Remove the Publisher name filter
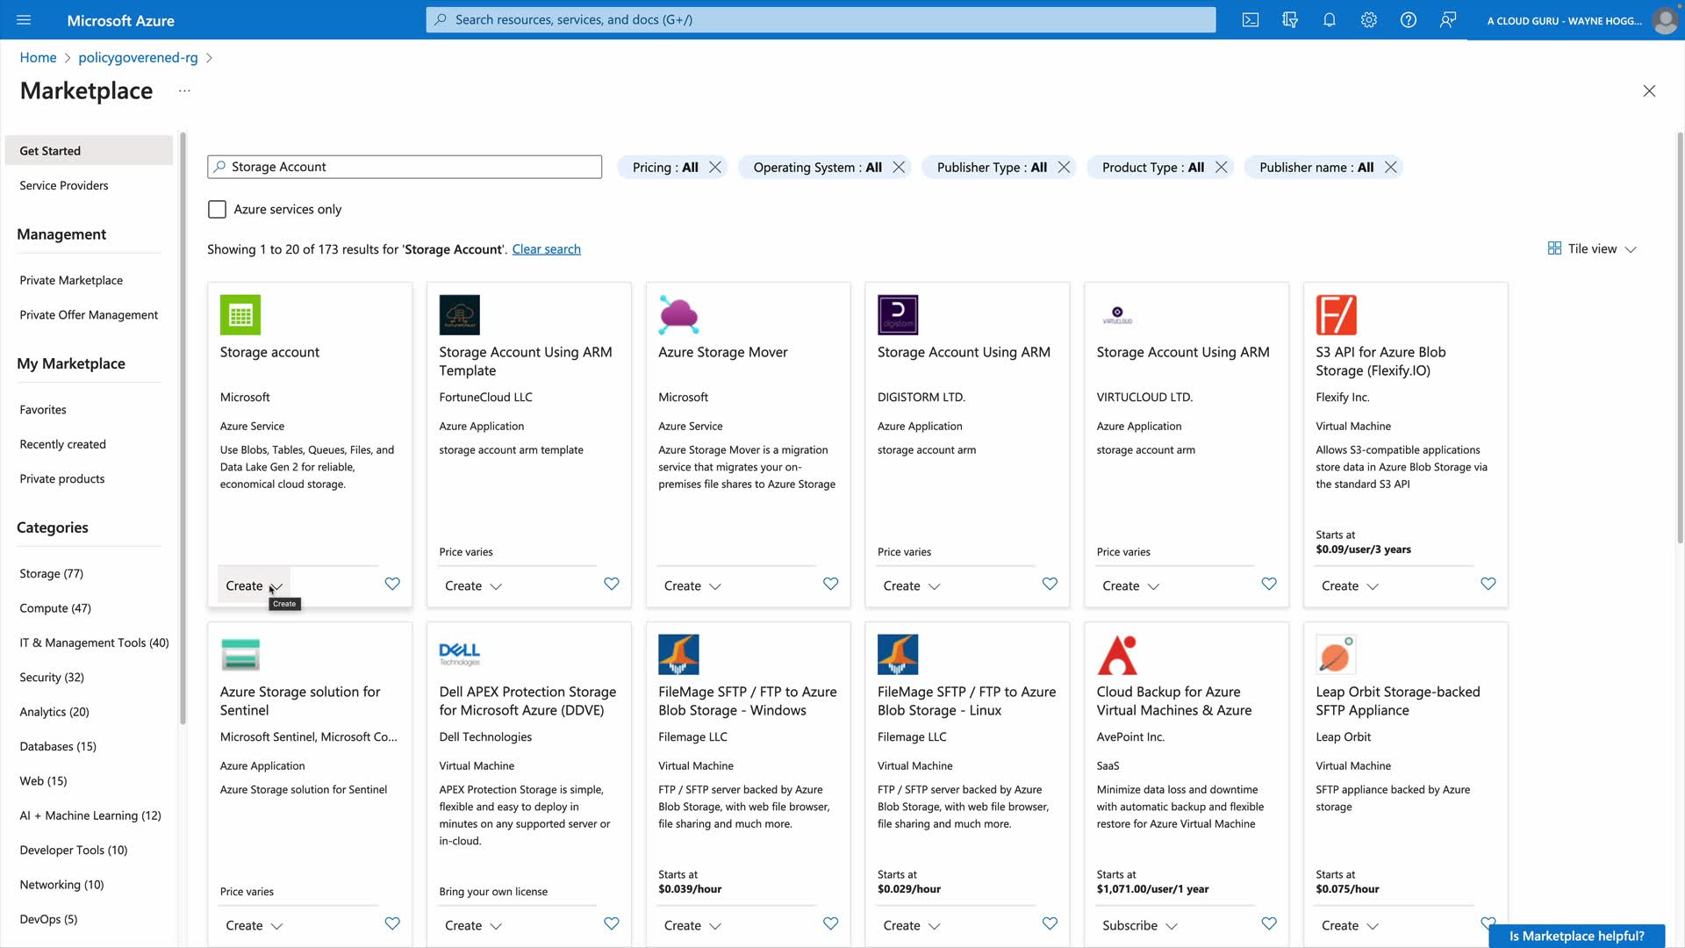The image size is (1685, 948). (x=1390, y=167)
